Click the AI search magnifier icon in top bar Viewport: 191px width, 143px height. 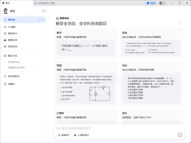[x=36, y=3]
